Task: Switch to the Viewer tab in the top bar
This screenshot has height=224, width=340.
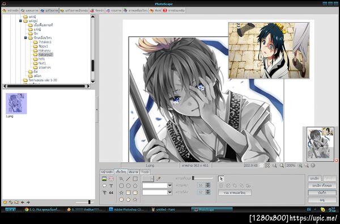Action: pos(29,10)
